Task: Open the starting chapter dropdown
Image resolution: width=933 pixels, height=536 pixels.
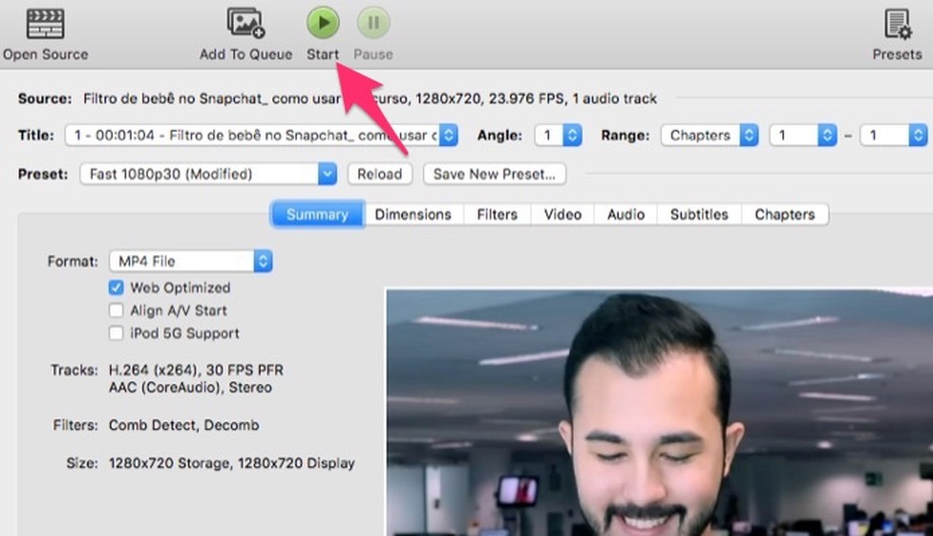Action: 803,136
